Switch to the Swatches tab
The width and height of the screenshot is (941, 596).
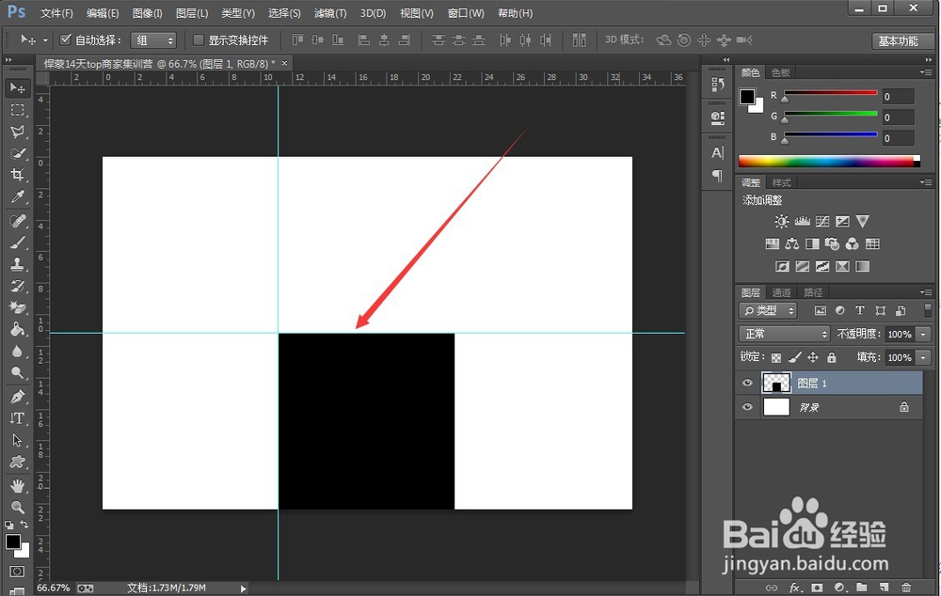[780, 72]
